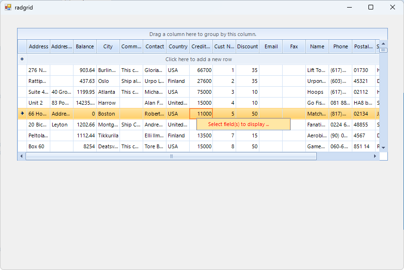
Task: Click the Balance column header
Action: 85,46
